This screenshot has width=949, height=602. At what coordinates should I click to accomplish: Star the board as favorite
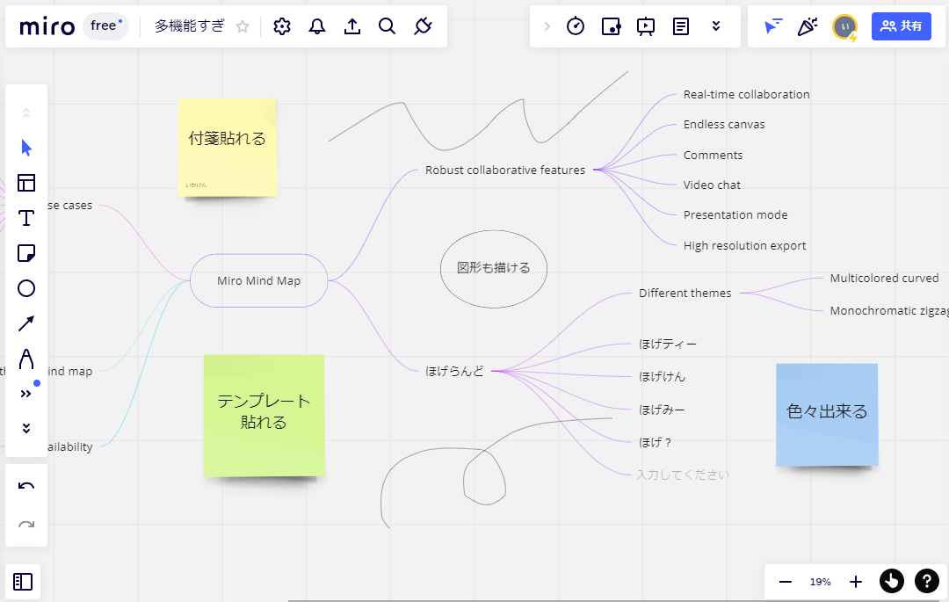pyautogui.click(x=243, y=26)
